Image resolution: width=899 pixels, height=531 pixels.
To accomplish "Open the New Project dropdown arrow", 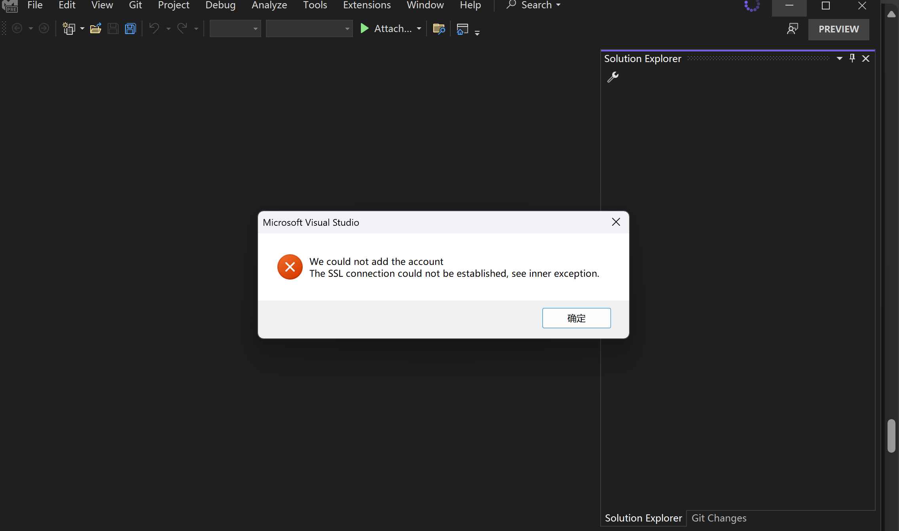I will tap(82, 28).
